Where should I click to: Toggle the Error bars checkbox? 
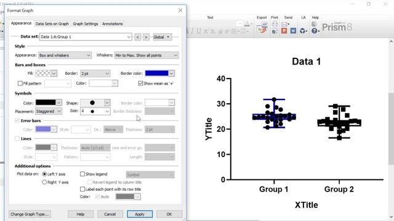click(17, 121)
